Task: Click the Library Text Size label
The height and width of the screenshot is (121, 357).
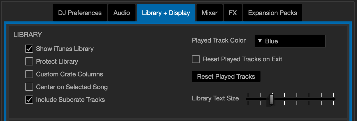Action: pyautogui.click(x=215, y=98)
